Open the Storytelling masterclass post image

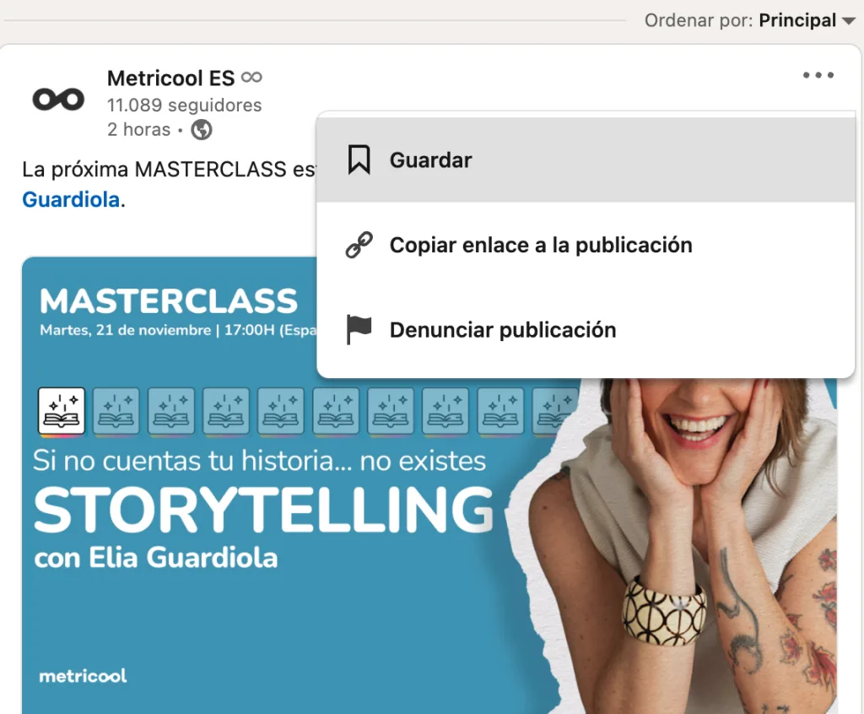(429, 485)
